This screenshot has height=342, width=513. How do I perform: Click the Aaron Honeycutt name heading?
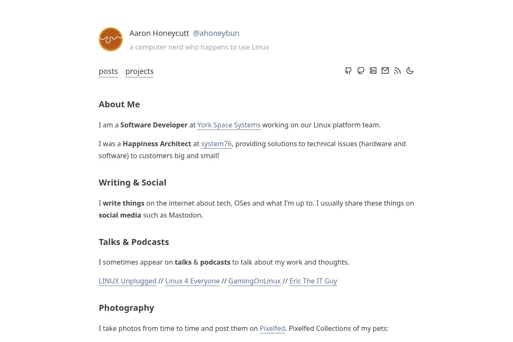click(x=159, y=33)
